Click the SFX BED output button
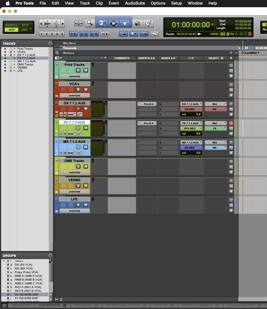Image resolution: width=267 pixels, height=309 pixels. (x=190, y=128)
